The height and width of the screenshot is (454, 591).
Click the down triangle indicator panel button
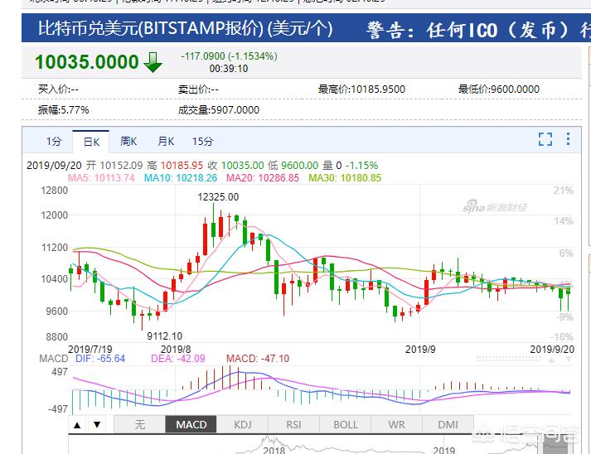pyautogui.click(x=96, y=425)
